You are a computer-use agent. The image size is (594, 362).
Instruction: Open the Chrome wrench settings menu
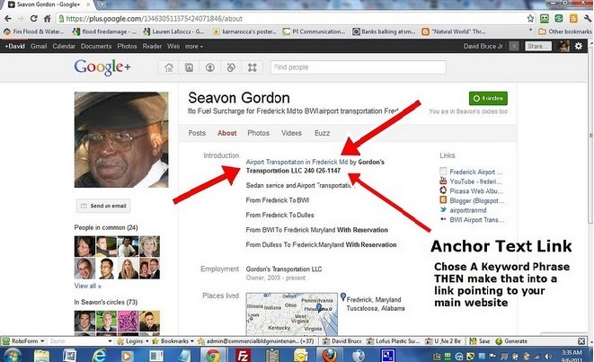(588, 18)
